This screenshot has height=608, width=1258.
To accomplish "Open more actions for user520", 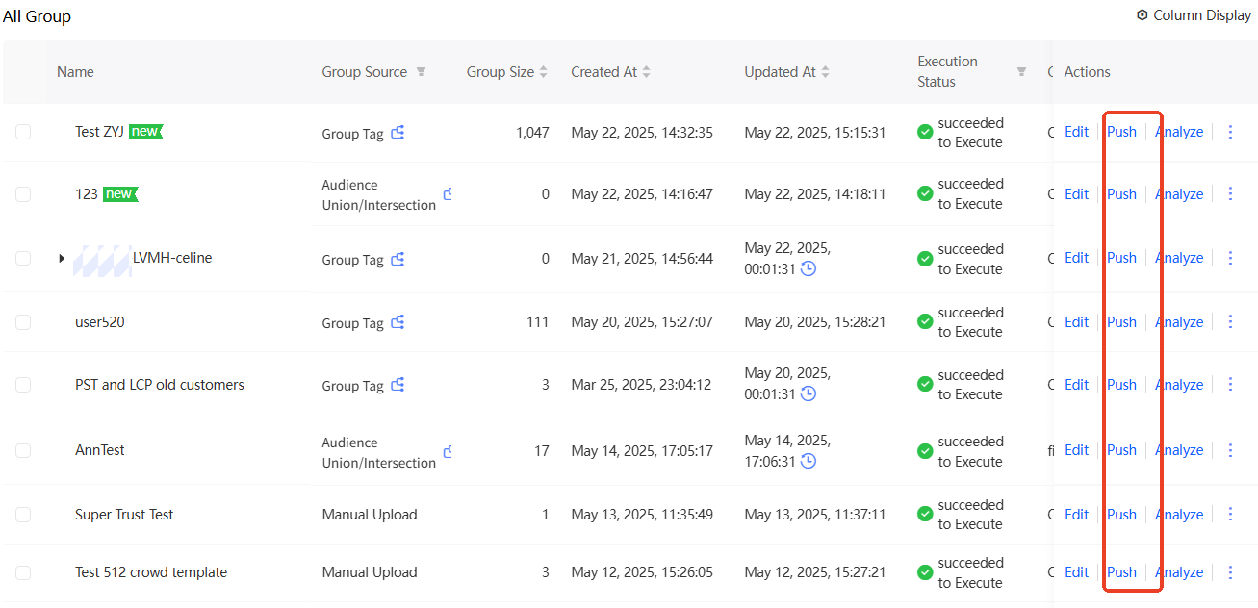I will point(1230,321).
